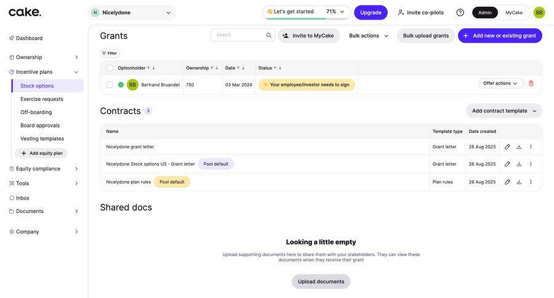Download the Nicelydone plan rules contract
Image resolution: width=554 pixels, height=298 pixels.
click(519, 182)
